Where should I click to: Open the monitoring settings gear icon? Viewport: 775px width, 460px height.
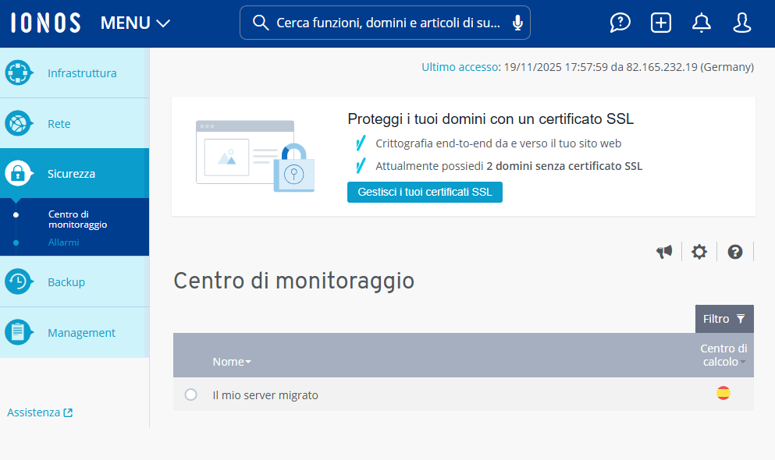pyautogui.click(x=699, y=251)
